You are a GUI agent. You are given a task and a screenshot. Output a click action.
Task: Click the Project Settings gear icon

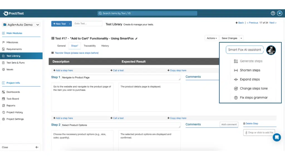click(x=4, y=119)
